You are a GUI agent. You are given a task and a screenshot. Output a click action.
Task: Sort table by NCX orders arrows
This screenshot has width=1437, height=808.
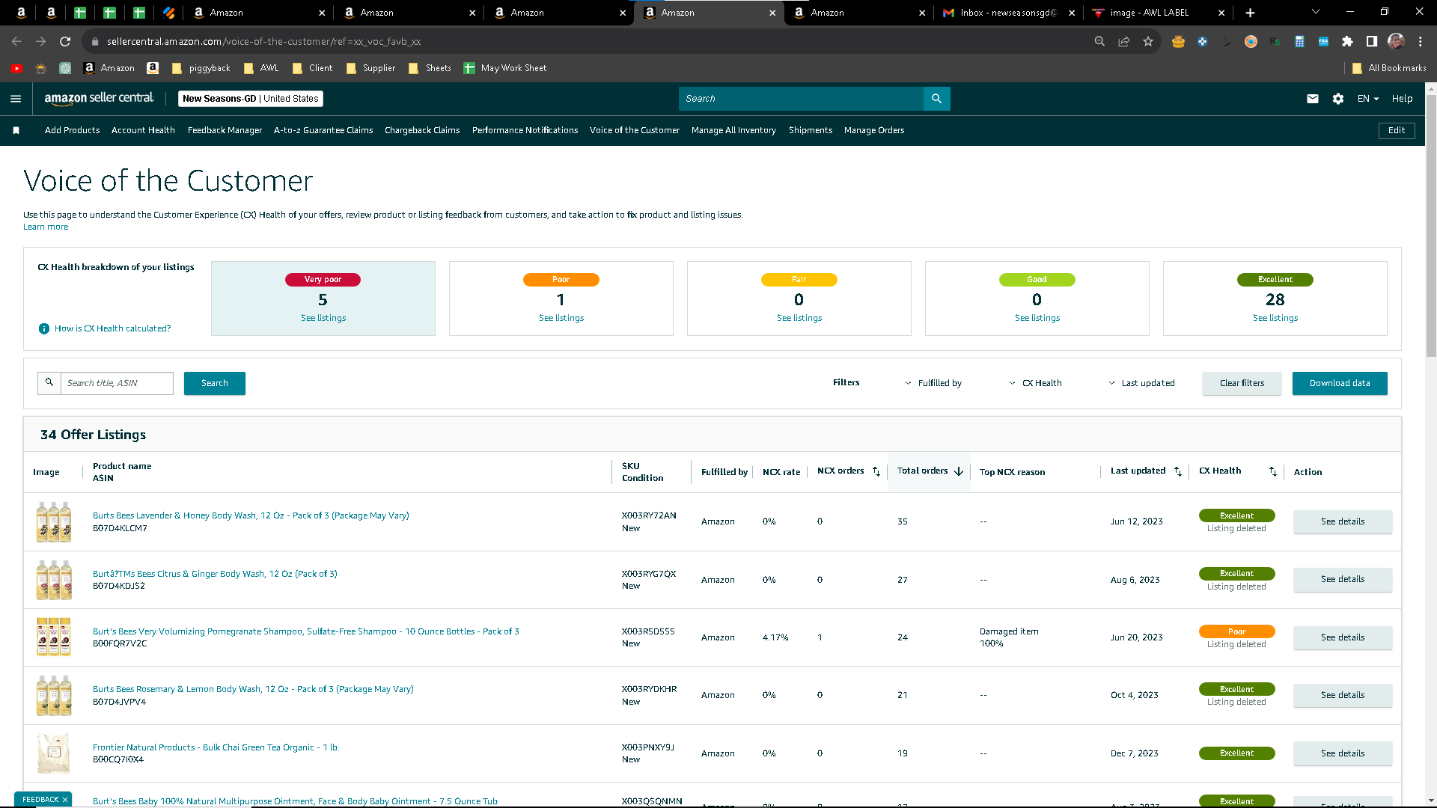(876, 471)
